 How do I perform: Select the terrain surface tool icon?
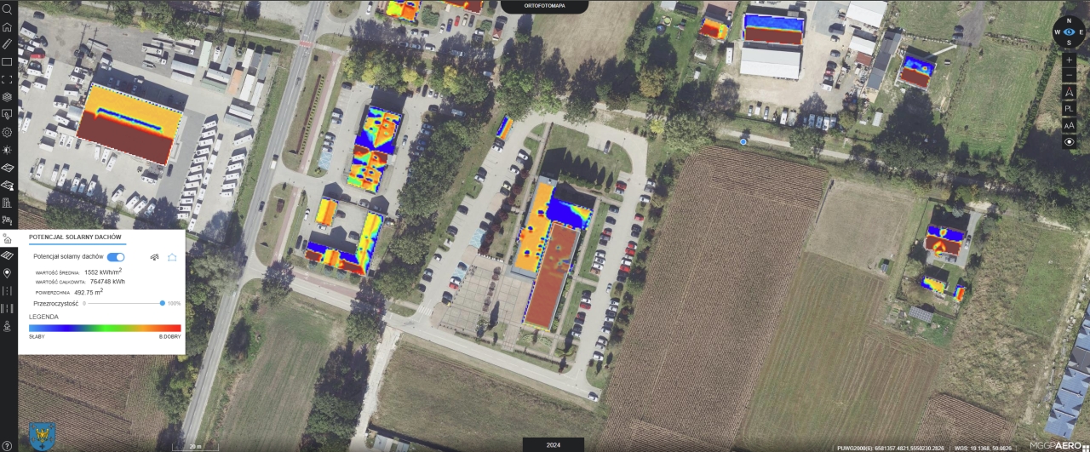point(7,168)
